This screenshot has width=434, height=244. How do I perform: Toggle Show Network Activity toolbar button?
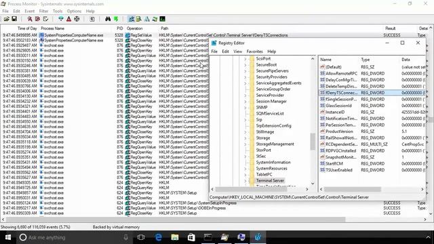(x=147, y=19)
